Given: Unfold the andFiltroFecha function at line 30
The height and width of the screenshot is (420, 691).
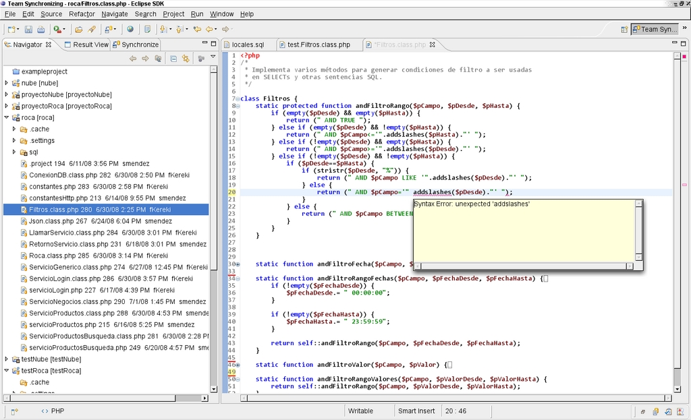Looking at the screenshot, I should tap(238, 264).
